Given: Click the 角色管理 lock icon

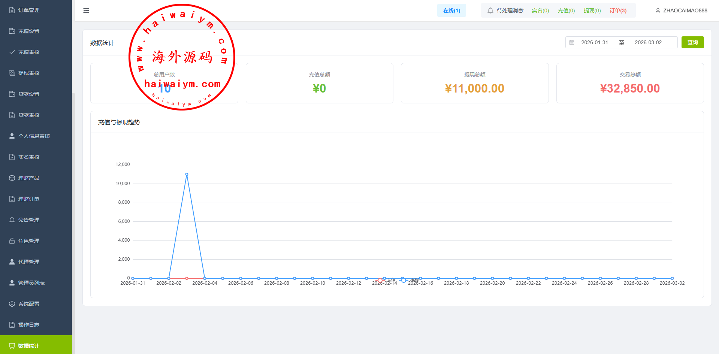Looking at the screenshot, I should (x=12, y=241).
